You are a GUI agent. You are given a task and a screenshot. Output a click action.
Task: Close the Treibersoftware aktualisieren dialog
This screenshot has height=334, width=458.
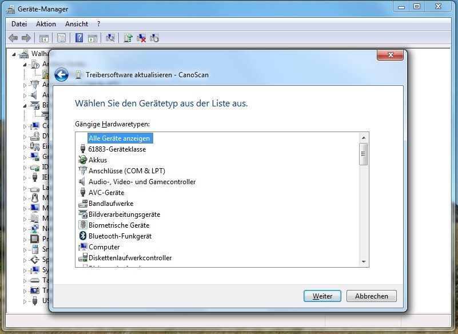[x=390, y=55]
